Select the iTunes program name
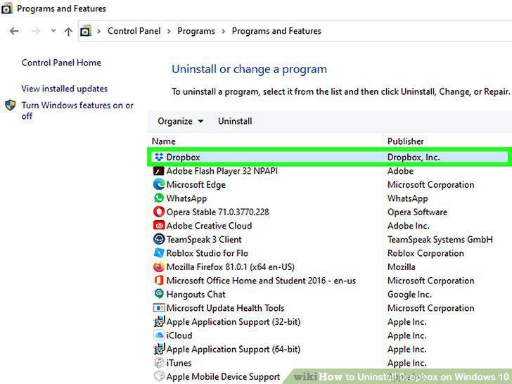Screen dimensions: 512x384 click(x=179, y=363)
